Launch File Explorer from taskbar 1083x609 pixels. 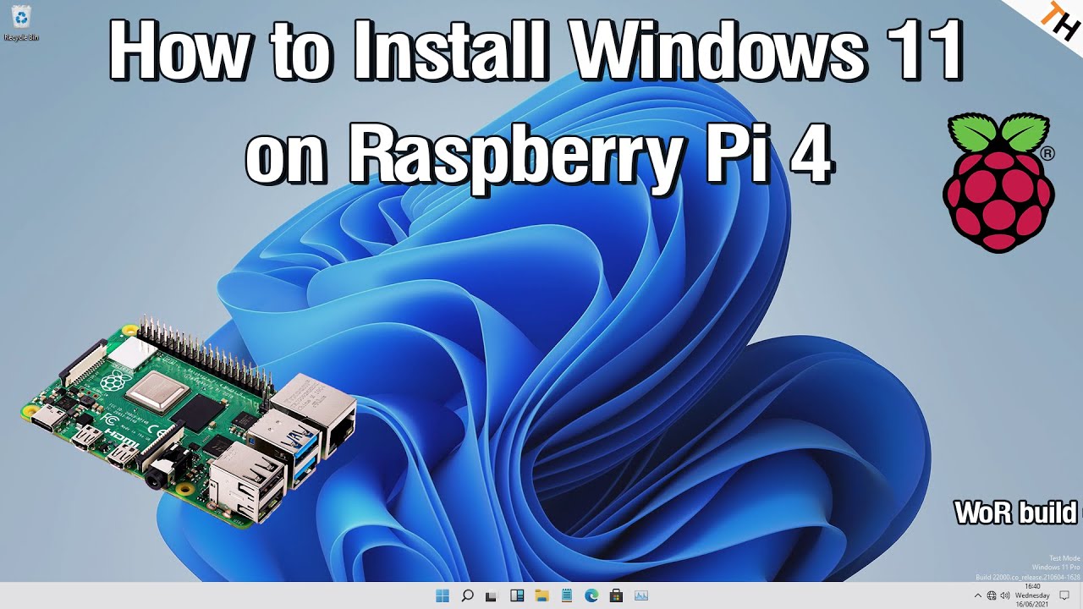point(541,595)
